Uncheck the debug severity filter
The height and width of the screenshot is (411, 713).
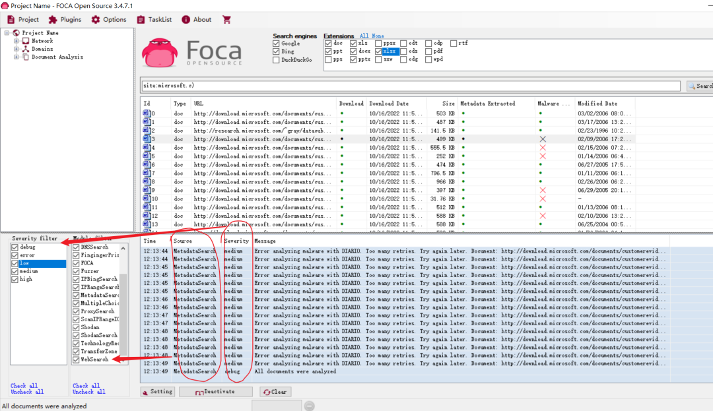click(x=15, y=247)
